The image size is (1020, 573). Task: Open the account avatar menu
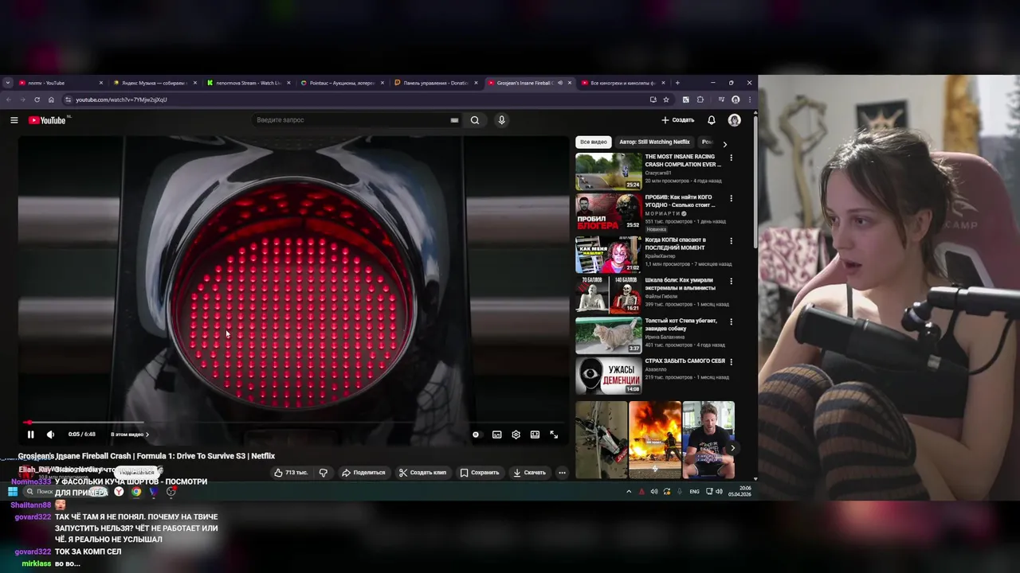pyautogui.click(x=735, y=120)
